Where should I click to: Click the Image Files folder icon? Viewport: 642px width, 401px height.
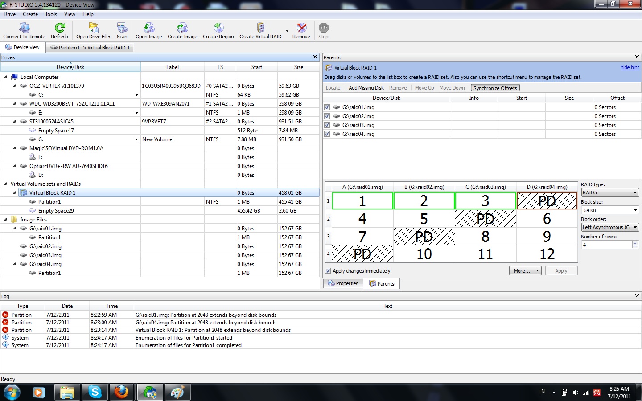(x=14, y=220)
